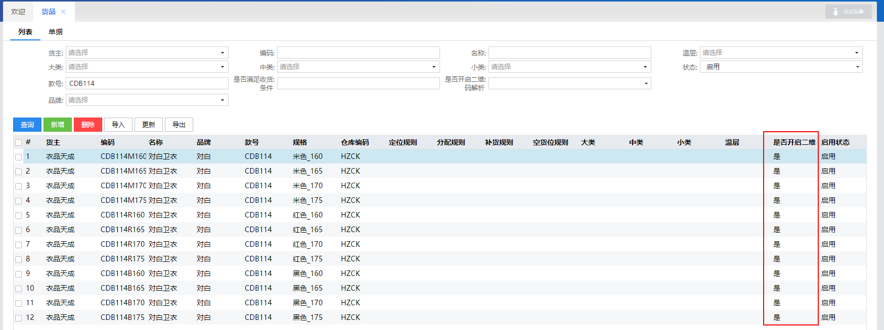Toggle the select-all checkbox in table header
Image resolution: width=884 pixels, height=330 pixels.
(19, 143)
